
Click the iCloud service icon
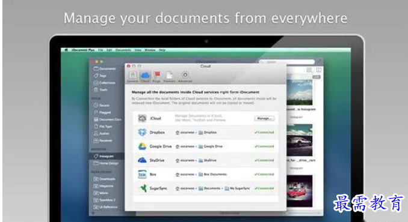click(142, 118)
